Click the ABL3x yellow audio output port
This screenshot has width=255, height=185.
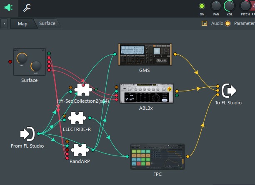(x=177, y=91)
